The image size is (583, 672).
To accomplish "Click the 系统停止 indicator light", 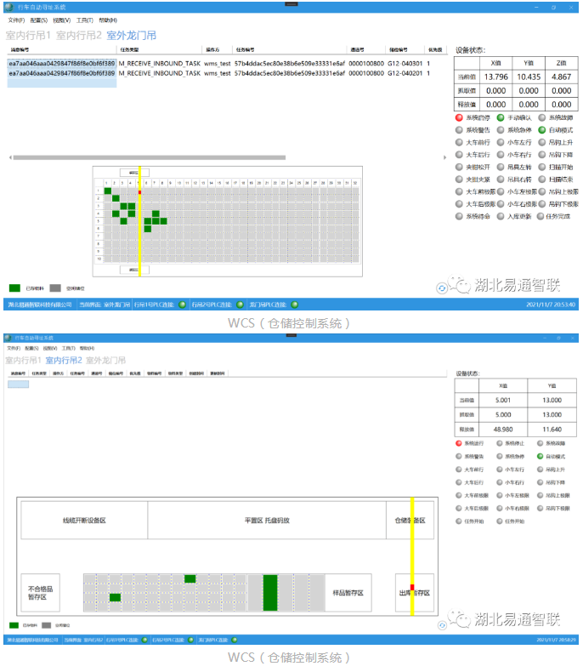I will click(499, 443).
